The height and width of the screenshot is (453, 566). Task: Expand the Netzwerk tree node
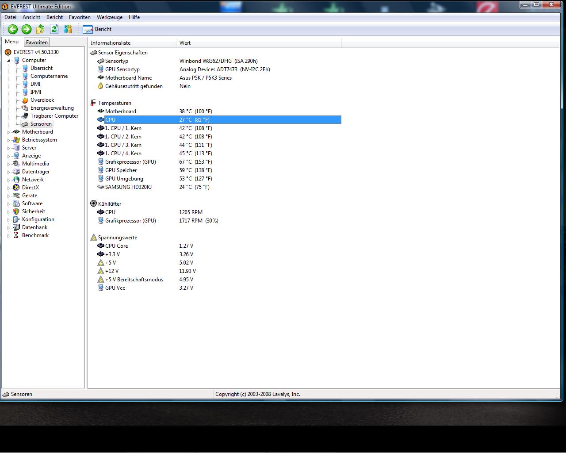[x=8, y=180]
